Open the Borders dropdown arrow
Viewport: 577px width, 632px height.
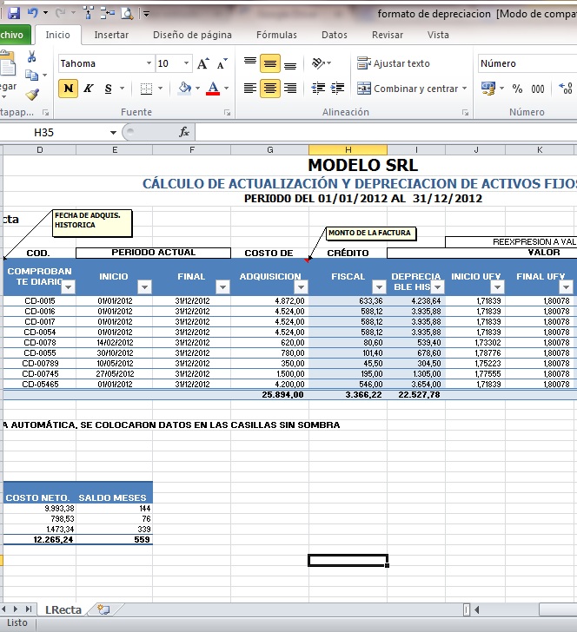click(160, 89)
